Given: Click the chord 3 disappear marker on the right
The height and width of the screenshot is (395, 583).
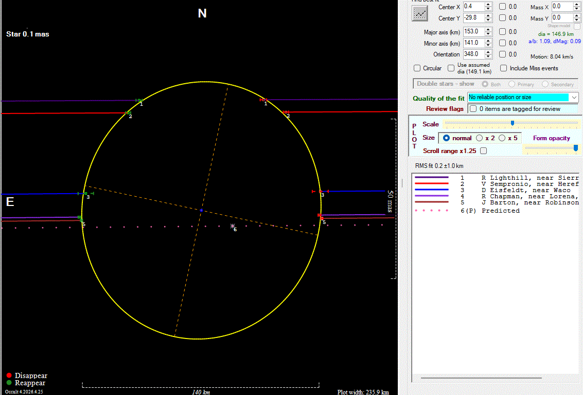Looking at the screenshot, I should [321, 191].
